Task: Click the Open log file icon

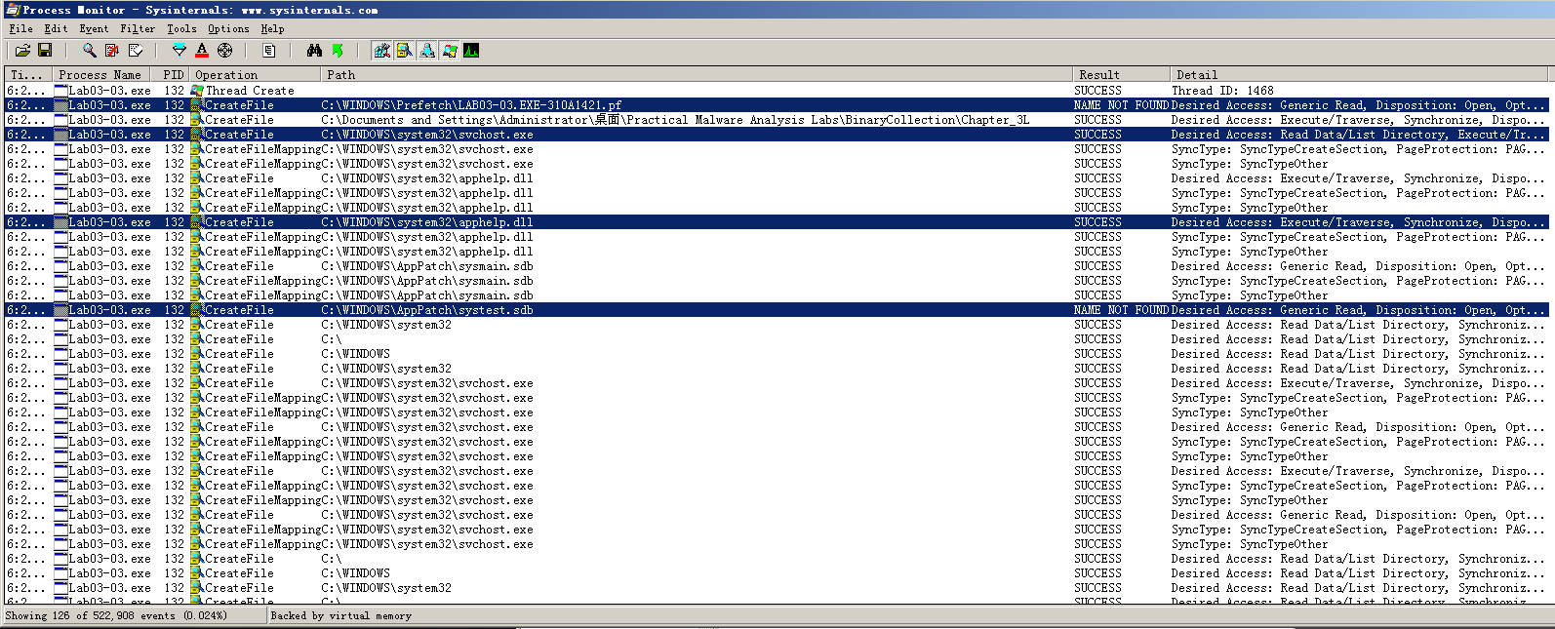Action: 22,51
